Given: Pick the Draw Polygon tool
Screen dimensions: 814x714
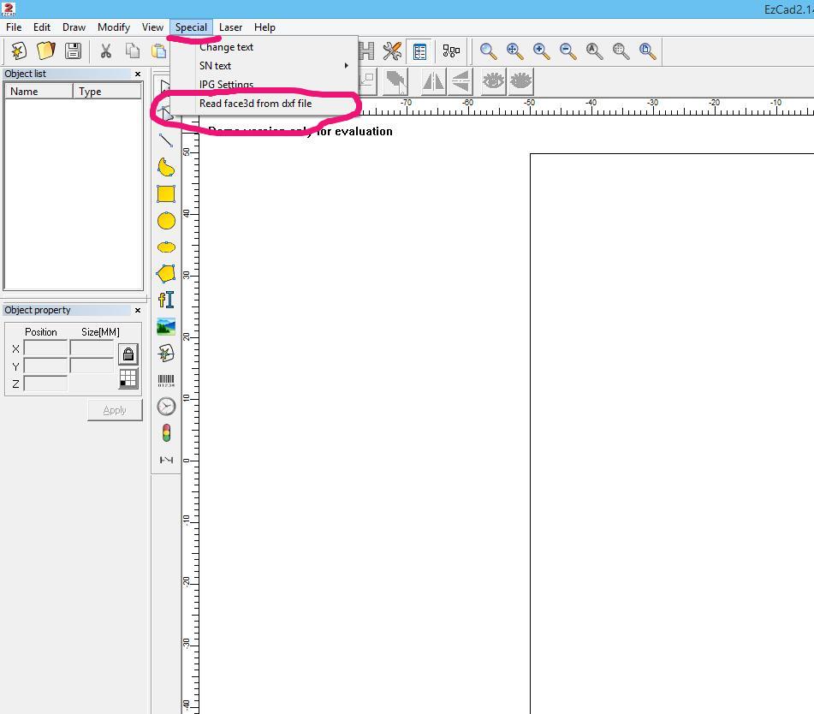Looking at the screenshot, I should tap(166, 274).
